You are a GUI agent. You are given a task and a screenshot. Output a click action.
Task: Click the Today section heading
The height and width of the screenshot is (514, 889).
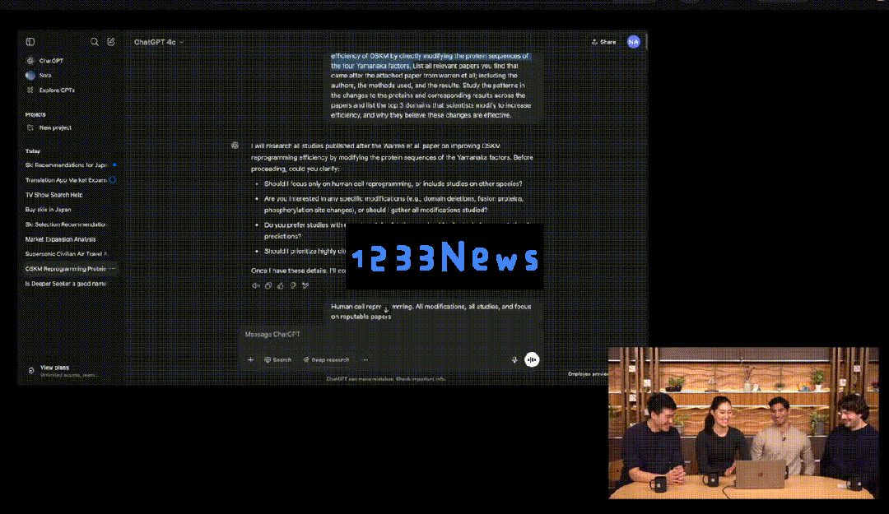pos(33,151)
